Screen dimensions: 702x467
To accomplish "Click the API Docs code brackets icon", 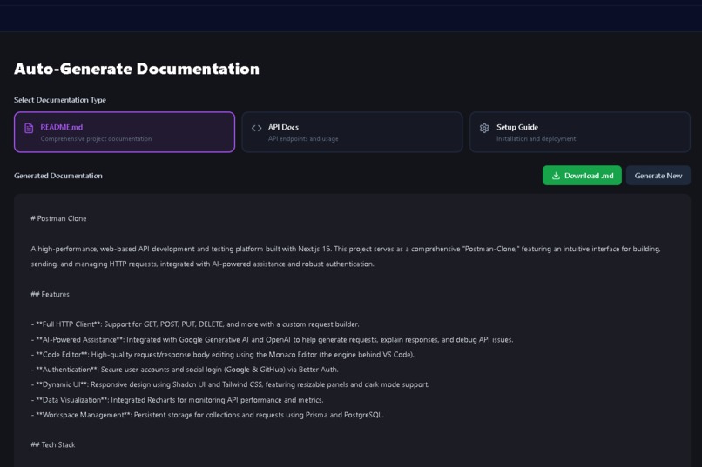I will [257, 128].
